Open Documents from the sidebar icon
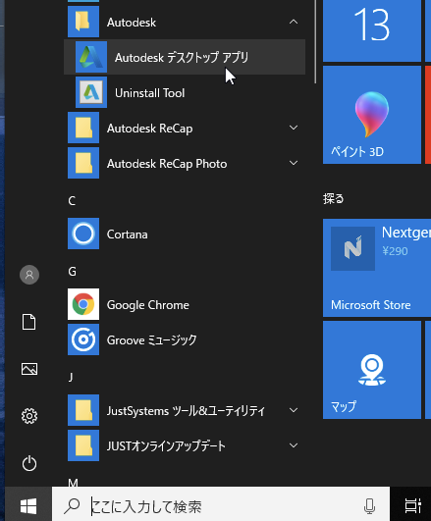The width and height of the screenshot is (431, 521). (29, 322)
